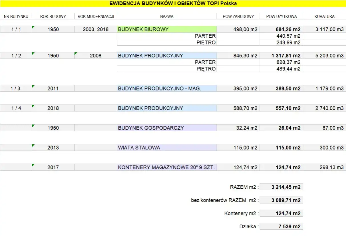Image resolution: width=346 pixels, height=236 pixels.
Task: Select the "32,24 m2" built area cell
Action: pos(238,128)
